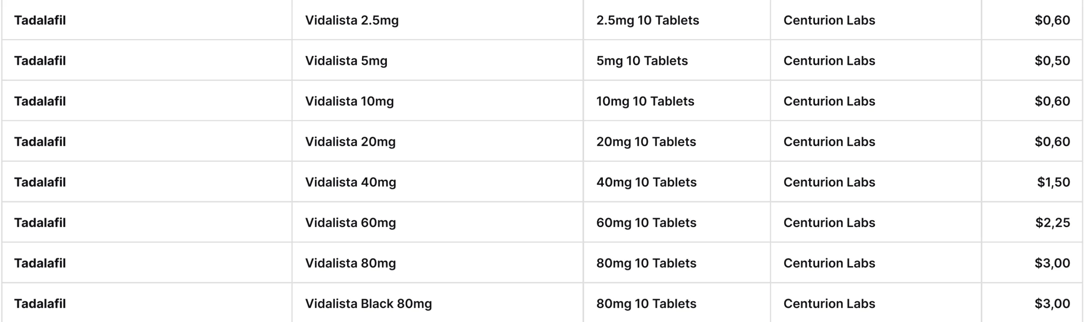The width and height of the screenshot is (1086, 322).
Task: Select the 5mg 10 Tablets cell
Action: (x=642, y=61)
